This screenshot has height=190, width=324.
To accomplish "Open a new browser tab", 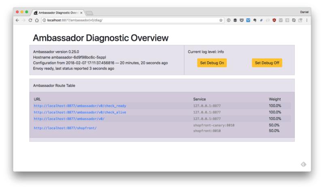I will (90, 13).
